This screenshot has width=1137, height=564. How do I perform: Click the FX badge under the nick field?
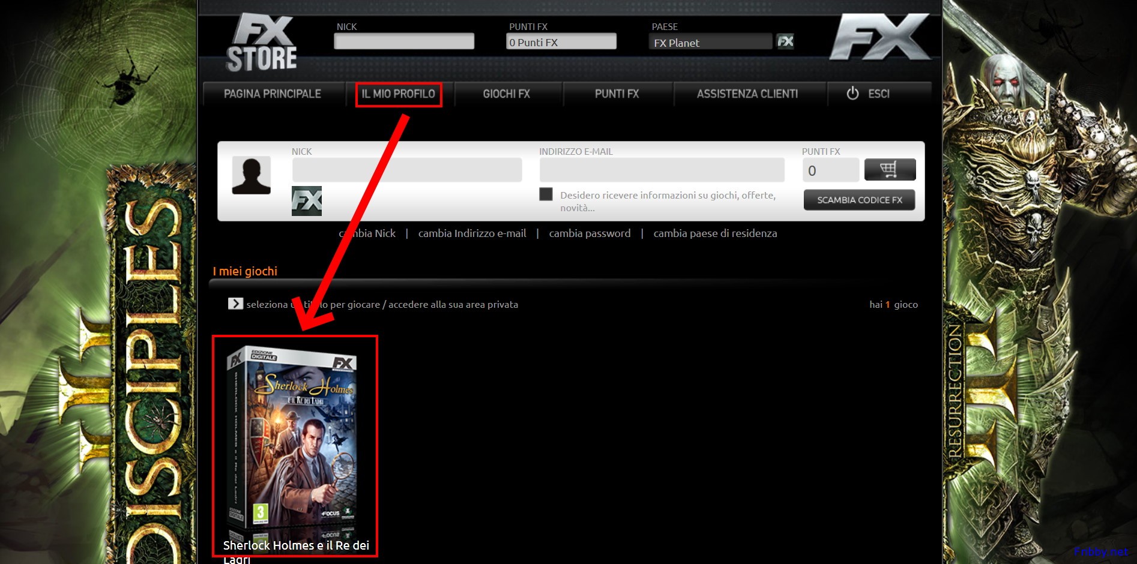[x=306, y=201]
